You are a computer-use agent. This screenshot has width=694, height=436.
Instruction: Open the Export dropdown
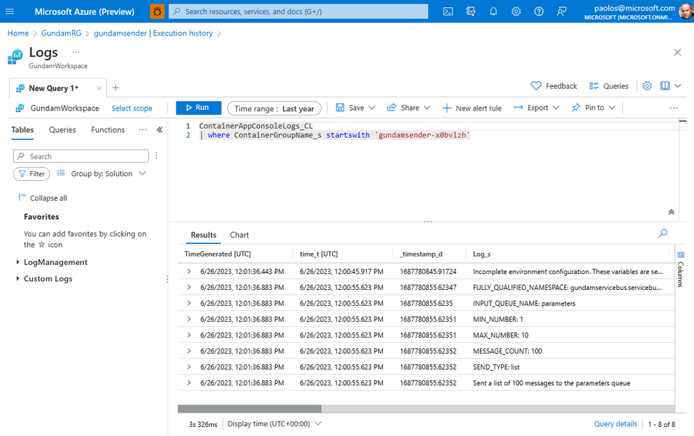[536, 108]
